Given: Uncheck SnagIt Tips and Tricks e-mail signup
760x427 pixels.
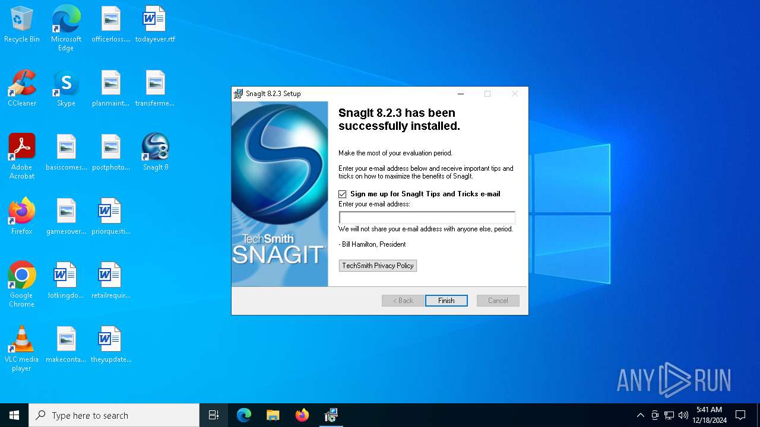Looking at the screenshot, I should [x=343, y=194].
